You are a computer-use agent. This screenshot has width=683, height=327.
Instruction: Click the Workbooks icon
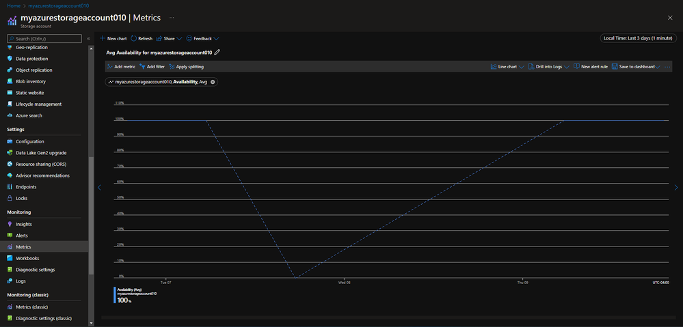tap(10, 258)
